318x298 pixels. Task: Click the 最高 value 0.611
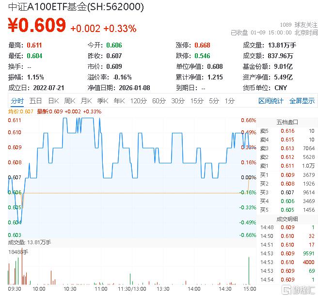point(34,45)
